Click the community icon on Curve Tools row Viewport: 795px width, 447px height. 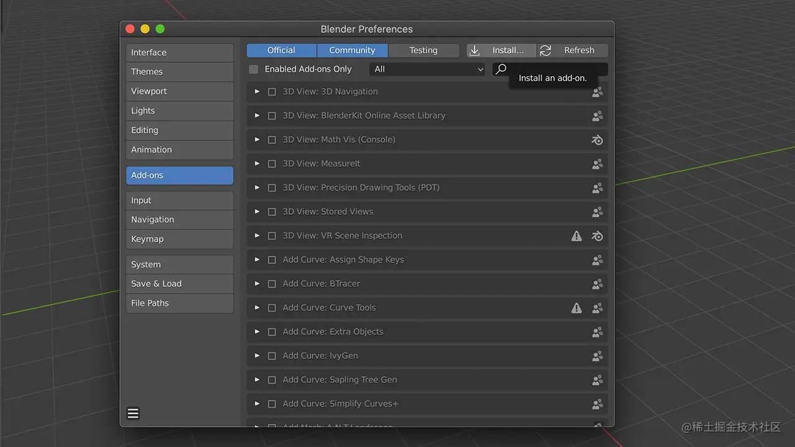coord(597,309)
